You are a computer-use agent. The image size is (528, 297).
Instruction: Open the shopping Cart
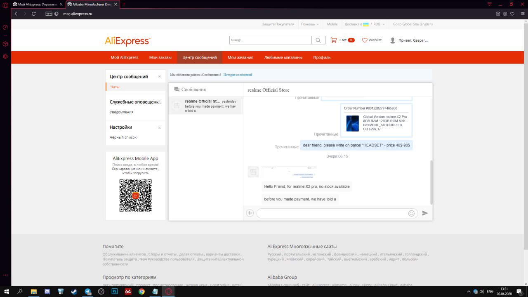point(342,40)
